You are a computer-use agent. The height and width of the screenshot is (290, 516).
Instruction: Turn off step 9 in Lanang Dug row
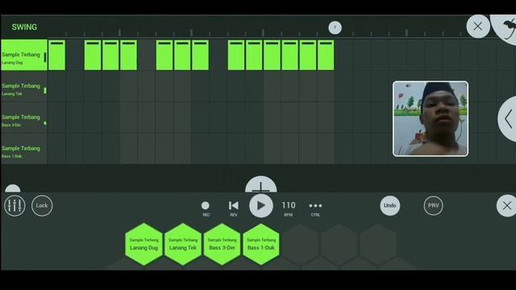pyautogui.click(x=201, y=55)
